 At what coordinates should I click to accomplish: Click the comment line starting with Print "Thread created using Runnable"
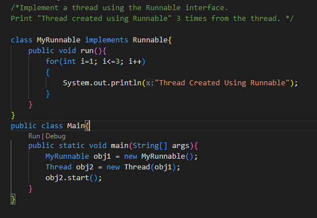[152, 19]
